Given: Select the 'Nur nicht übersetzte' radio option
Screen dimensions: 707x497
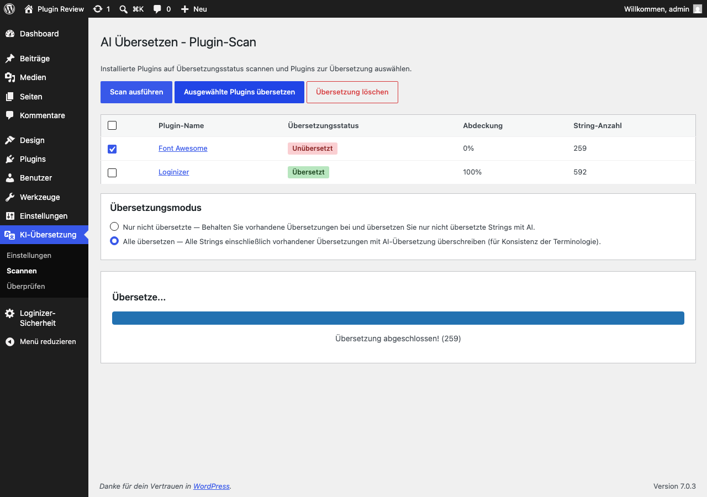Looking at the screenshot, I should pos(114,226).
